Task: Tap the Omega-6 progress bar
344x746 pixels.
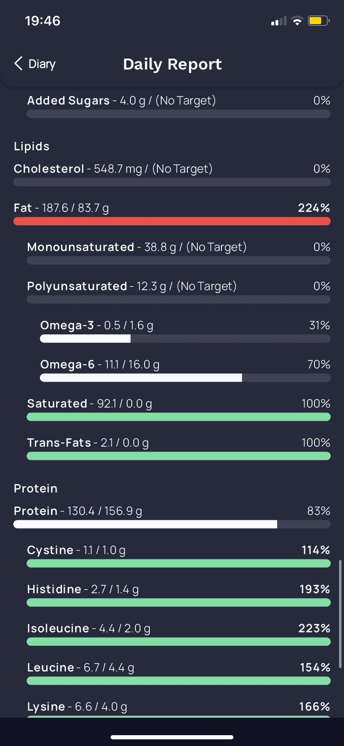Action: click(x=185, y=378)
